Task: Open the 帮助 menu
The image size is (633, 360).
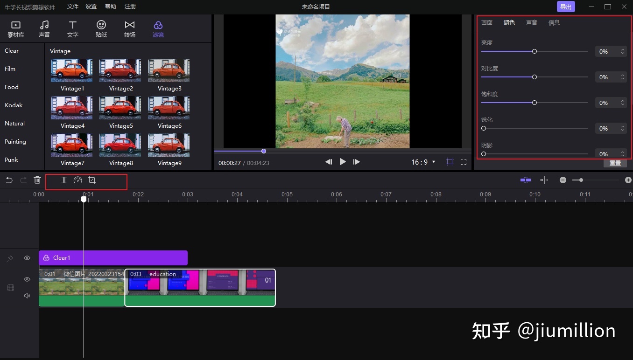Action: point(110,7)
